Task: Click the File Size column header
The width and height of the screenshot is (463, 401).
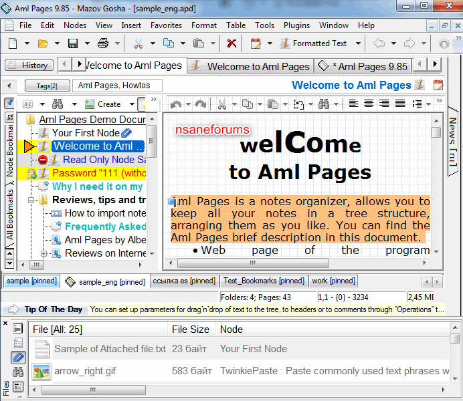Action: pos(191,329)
